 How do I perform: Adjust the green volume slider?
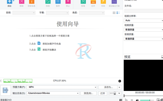coord(147,100)
